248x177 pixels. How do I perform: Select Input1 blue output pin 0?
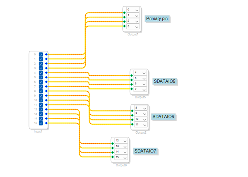point(46,54)
